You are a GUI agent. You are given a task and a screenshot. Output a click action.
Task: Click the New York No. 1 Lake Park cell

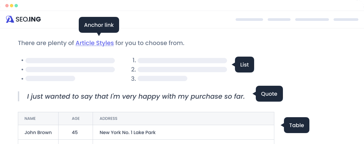pyautogui.click(x=127, y=132)
